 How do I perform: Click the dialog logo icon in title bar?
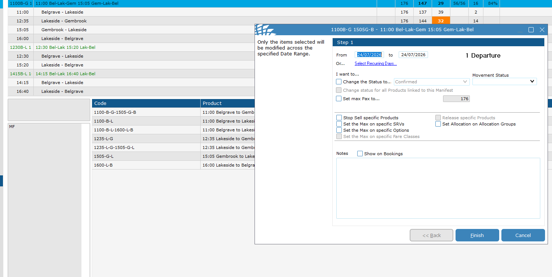(x=265, y=30)
